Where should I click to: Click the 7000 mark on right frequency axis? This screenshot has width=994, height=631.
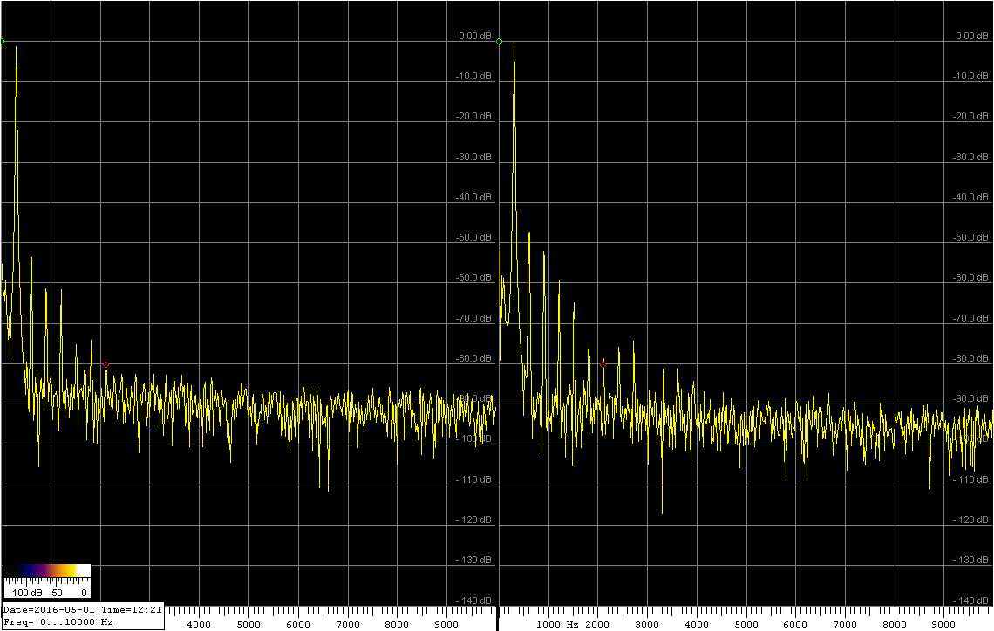coord(845,624)
